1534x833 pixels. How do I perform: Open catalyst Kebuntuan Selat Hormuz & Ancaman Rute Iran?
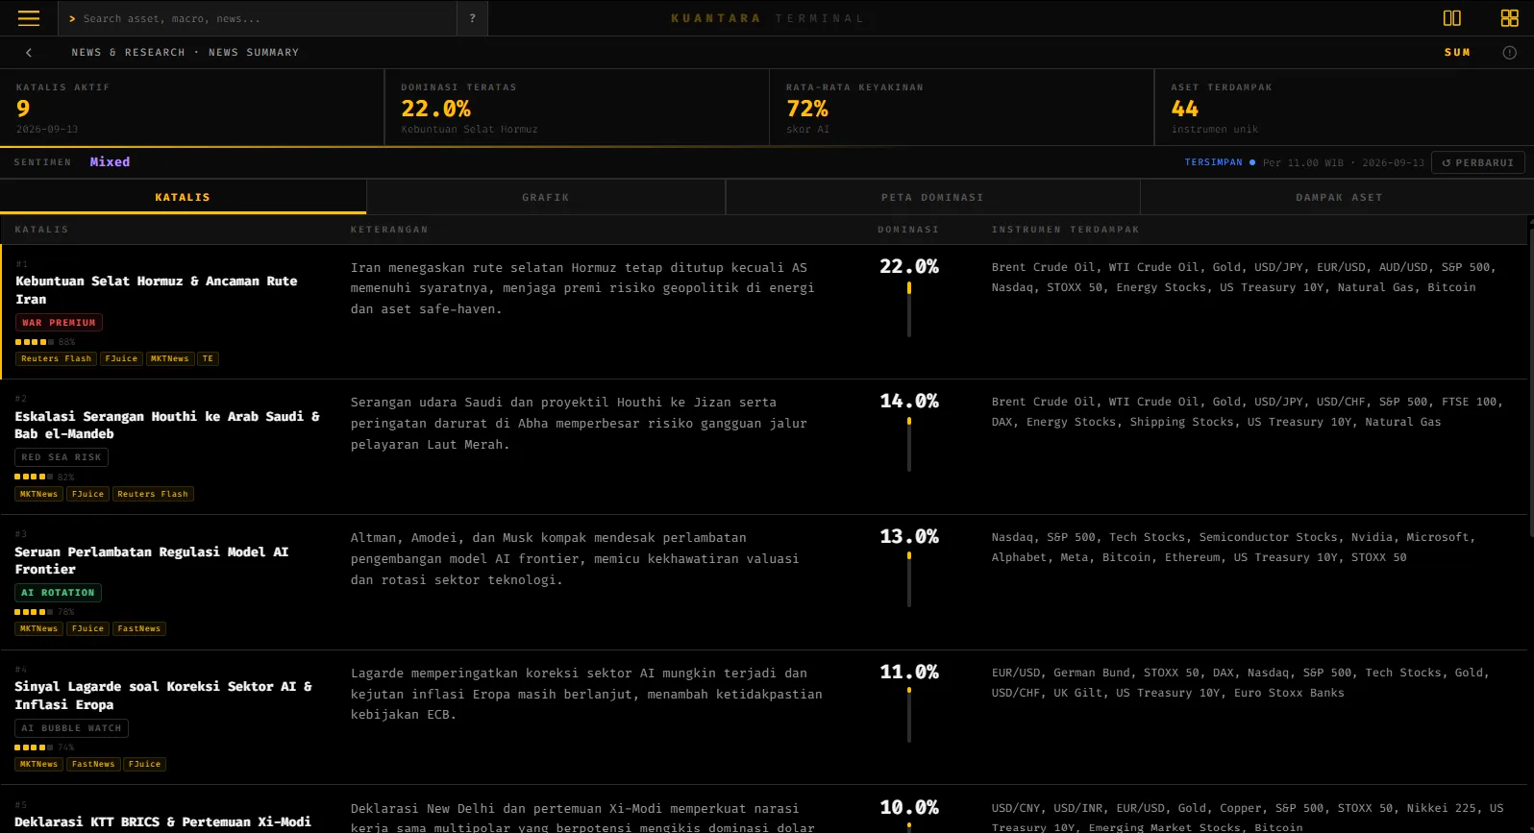point(157,290)
